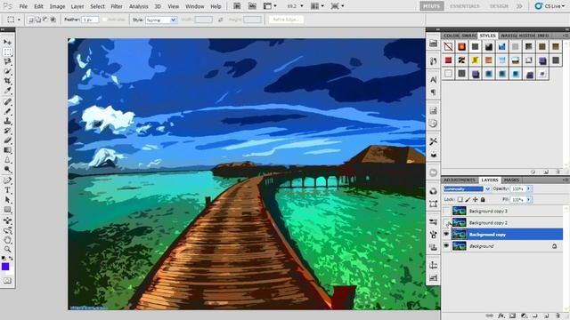This screenshot has width=570, height=320.
Task: Select the Eraser tool
Action: 7,140
